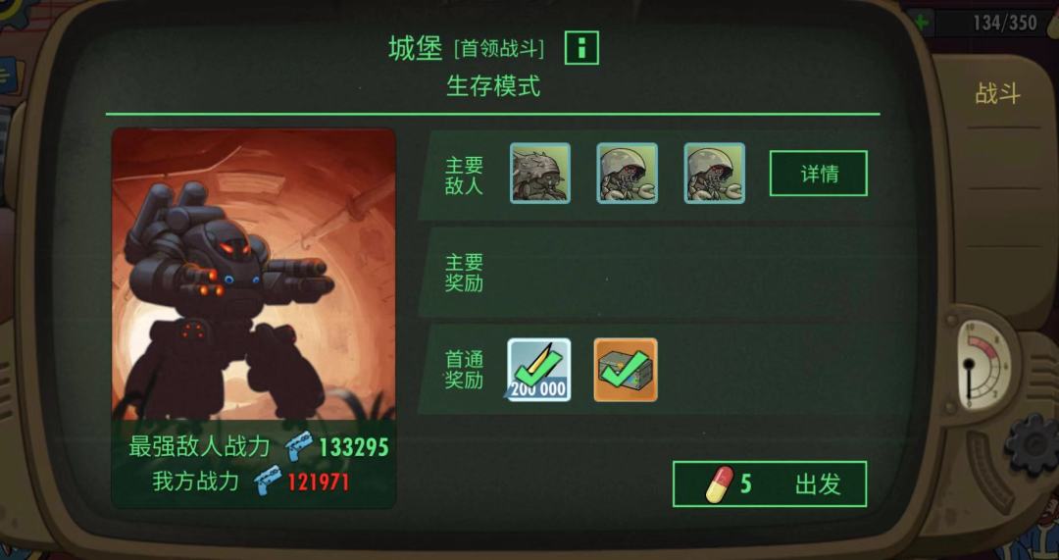Click the dial gauge on right panel
This screenshot has height=560, width=1059.
tap(983, 365)
